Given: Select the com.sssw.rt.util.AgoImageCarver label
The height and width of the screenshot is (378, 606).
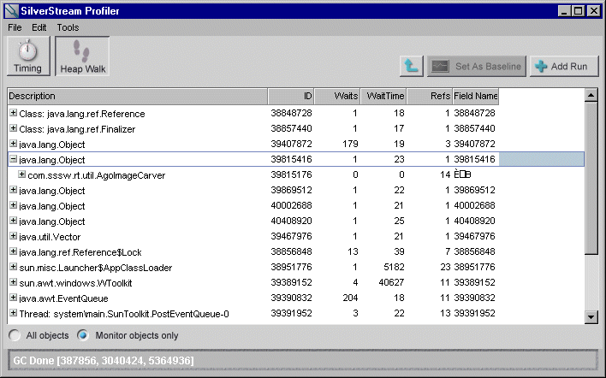Looking at the screenshot, I should point(97,175).
